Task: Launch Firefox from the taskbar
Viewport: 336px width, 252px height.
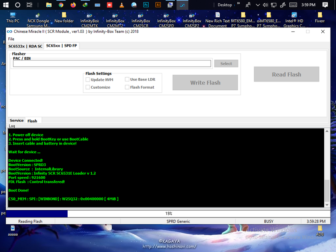Action: click(x=73, y=5)
